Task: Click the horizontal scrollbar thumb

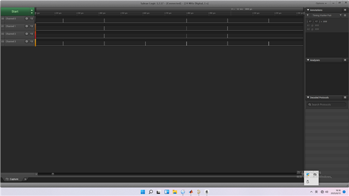Action: pyautogui.click(x=53, y=174)
